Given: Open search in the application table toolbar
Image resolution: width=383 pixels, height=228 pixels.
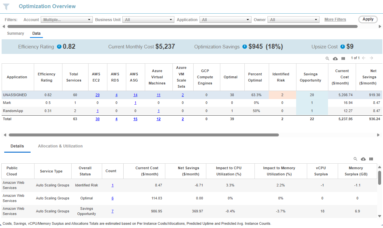Looking at the screenshot, I should coord(327,58).
